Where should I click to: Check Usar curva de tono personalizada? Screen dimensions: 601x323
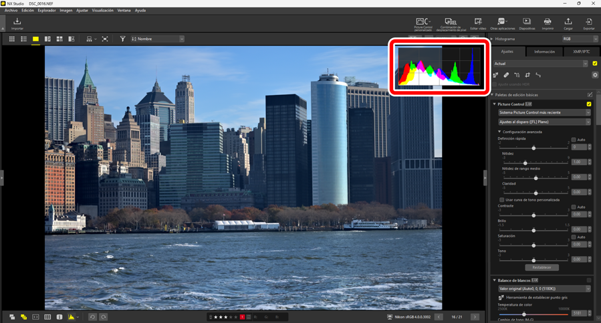click(502, 200)
